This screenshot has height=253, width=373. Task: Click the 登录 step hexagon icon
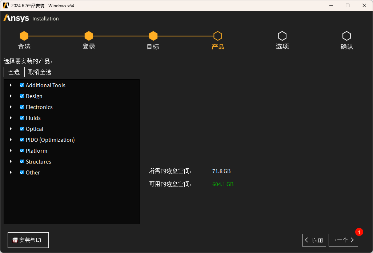[89, 36]
